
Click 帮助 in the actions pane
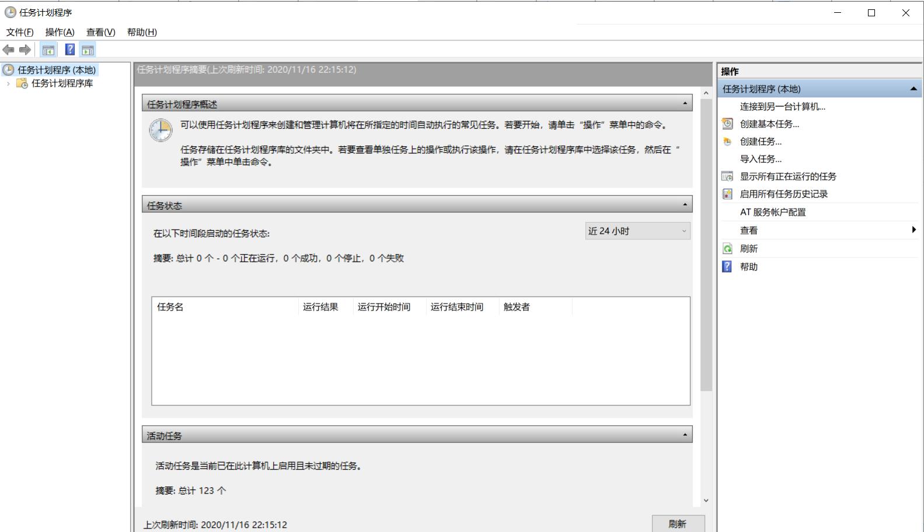[x=749, y=267]
